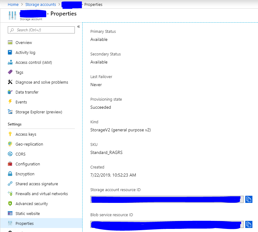Click the Geo-replication globe icon
This screenshot has height=232, width=258.
click(x=10, y=144)
